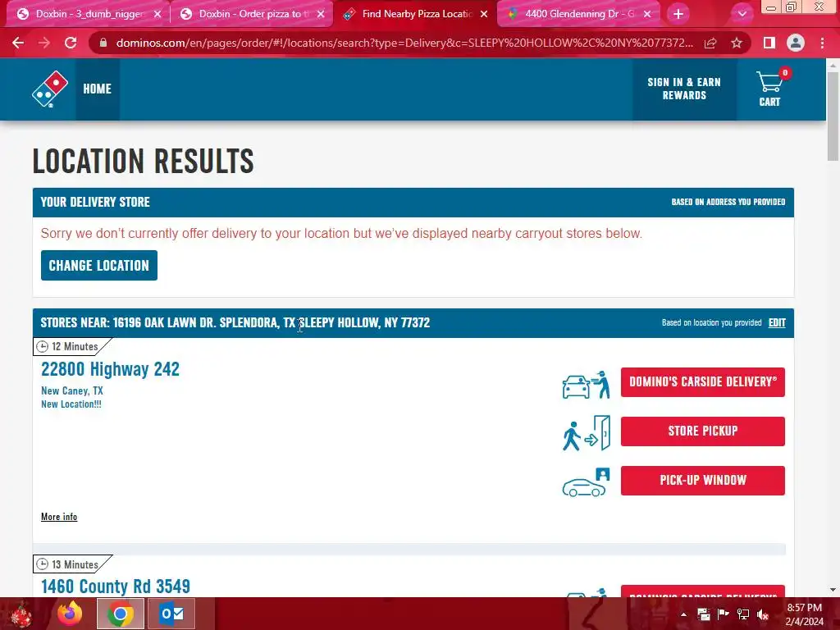Viewport: 840px width, 630px height.
Task: Click the taskbar clock showing 8:57 PM
Action: coord(804,614)
